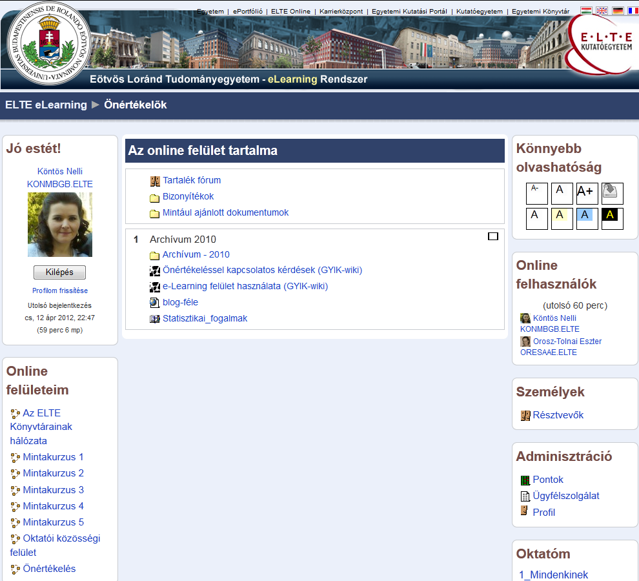The height and width of the screenshot is (581, 639).
Task: Click the Résztvevők participants icon
Action: [x=525, y=416]
